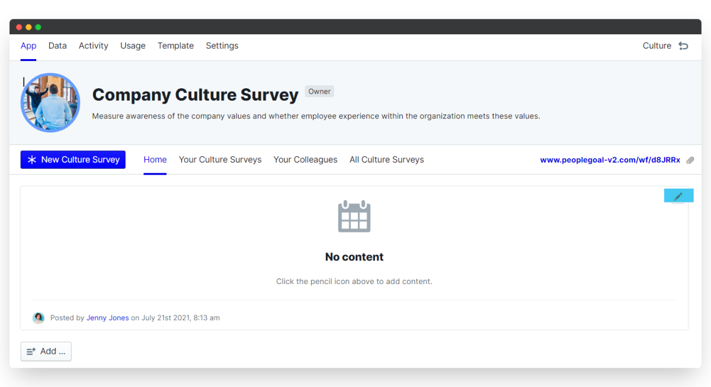Click Jenny Jones's small avatar

click(39, 318)
